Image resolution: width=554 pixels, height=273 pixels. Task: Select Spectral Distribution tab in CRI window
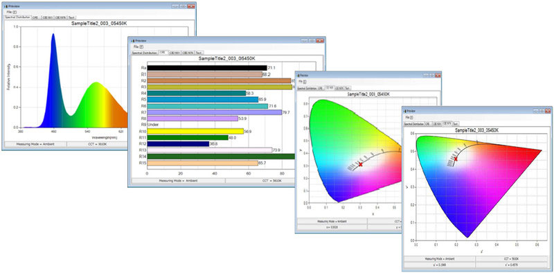click(x=145, y=53)
